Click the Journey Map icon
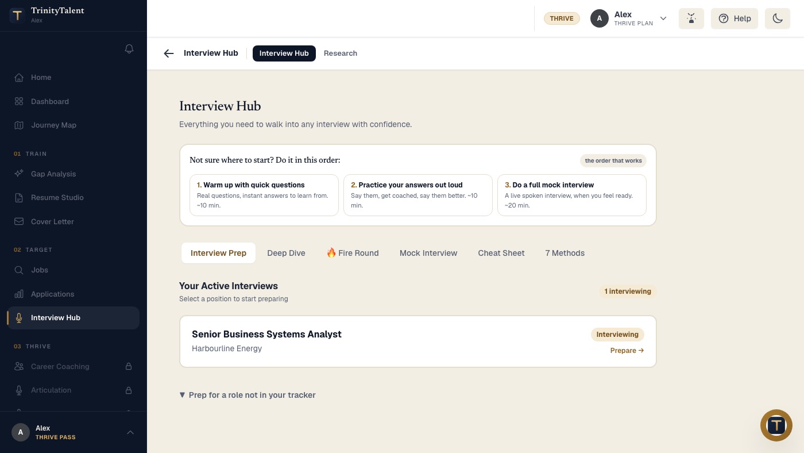The image size is (804, 453). [x=19, y=125]
